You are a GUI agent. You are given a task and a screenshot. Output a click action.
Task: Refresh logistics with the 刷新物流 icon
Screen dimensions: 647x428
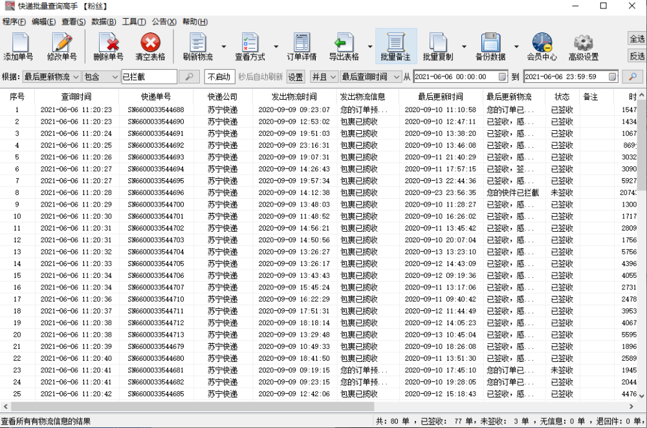point(197,46)
